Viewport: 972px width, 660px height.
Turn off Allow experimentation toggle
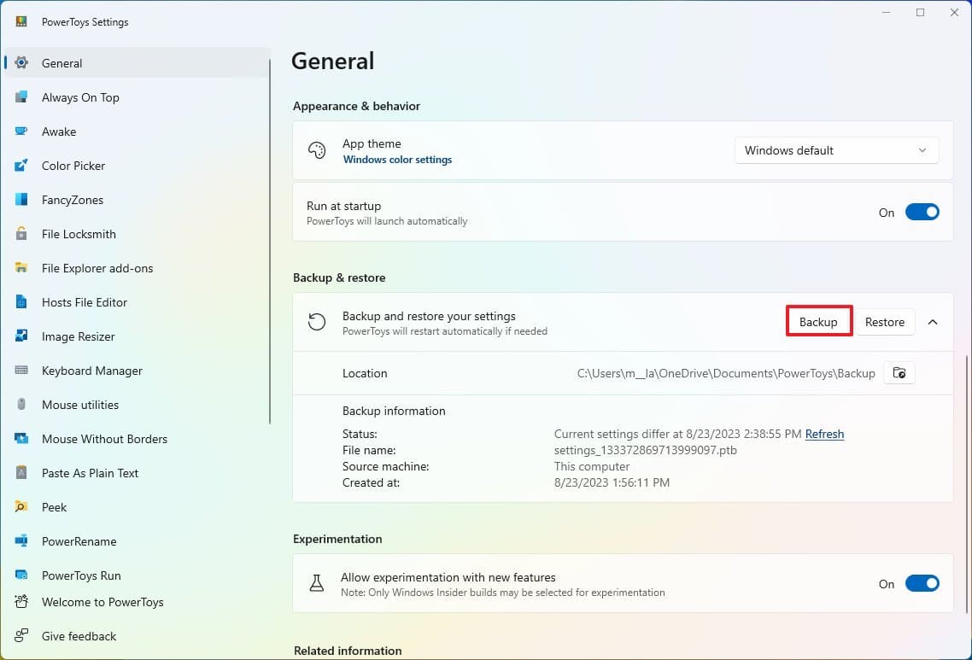[922, 584]
